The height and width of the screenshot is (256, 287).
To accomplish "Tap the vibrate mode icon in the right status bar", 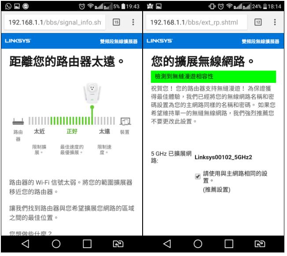I will coord(213,7).
